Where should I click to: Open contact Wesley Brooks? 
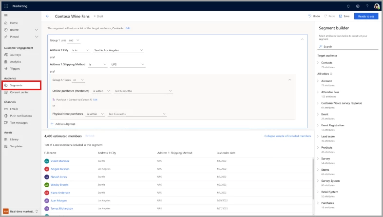[x=59, y=185]
